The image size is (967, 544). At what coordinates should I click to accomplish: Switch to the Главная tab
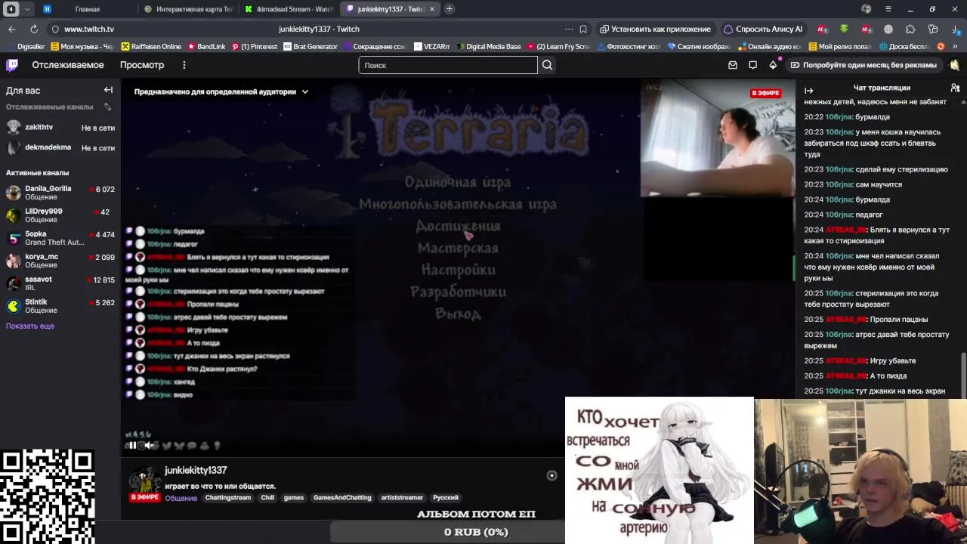pyautogui.click(x=88, y=9)
